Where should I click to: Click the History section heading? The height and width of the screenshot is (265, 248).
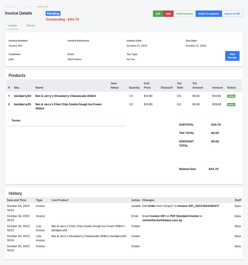pos(15,193)
